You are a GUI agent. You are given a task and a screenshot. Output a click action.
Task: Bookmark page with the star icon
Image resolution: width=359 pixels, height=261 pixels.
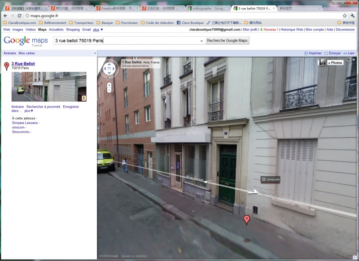point(345,16)
